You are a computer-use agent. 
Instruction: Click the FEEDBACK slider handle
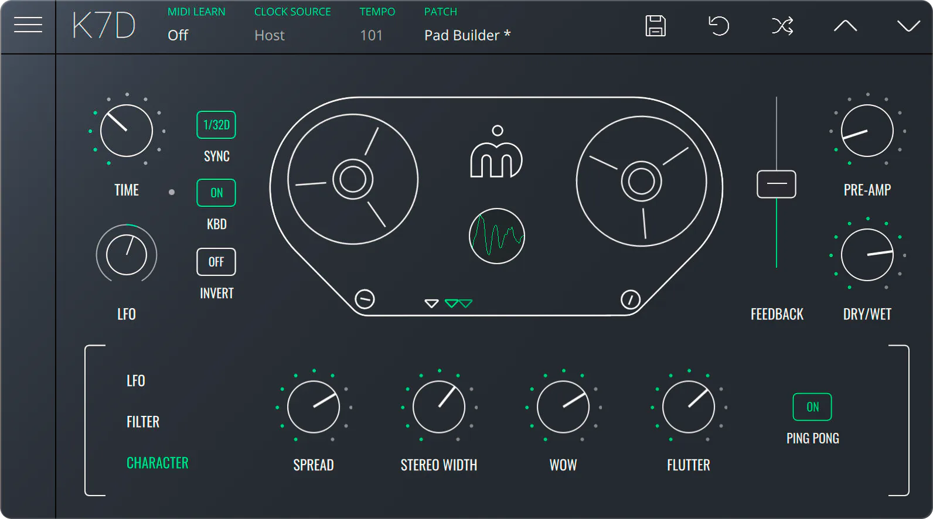click(777, 184)
